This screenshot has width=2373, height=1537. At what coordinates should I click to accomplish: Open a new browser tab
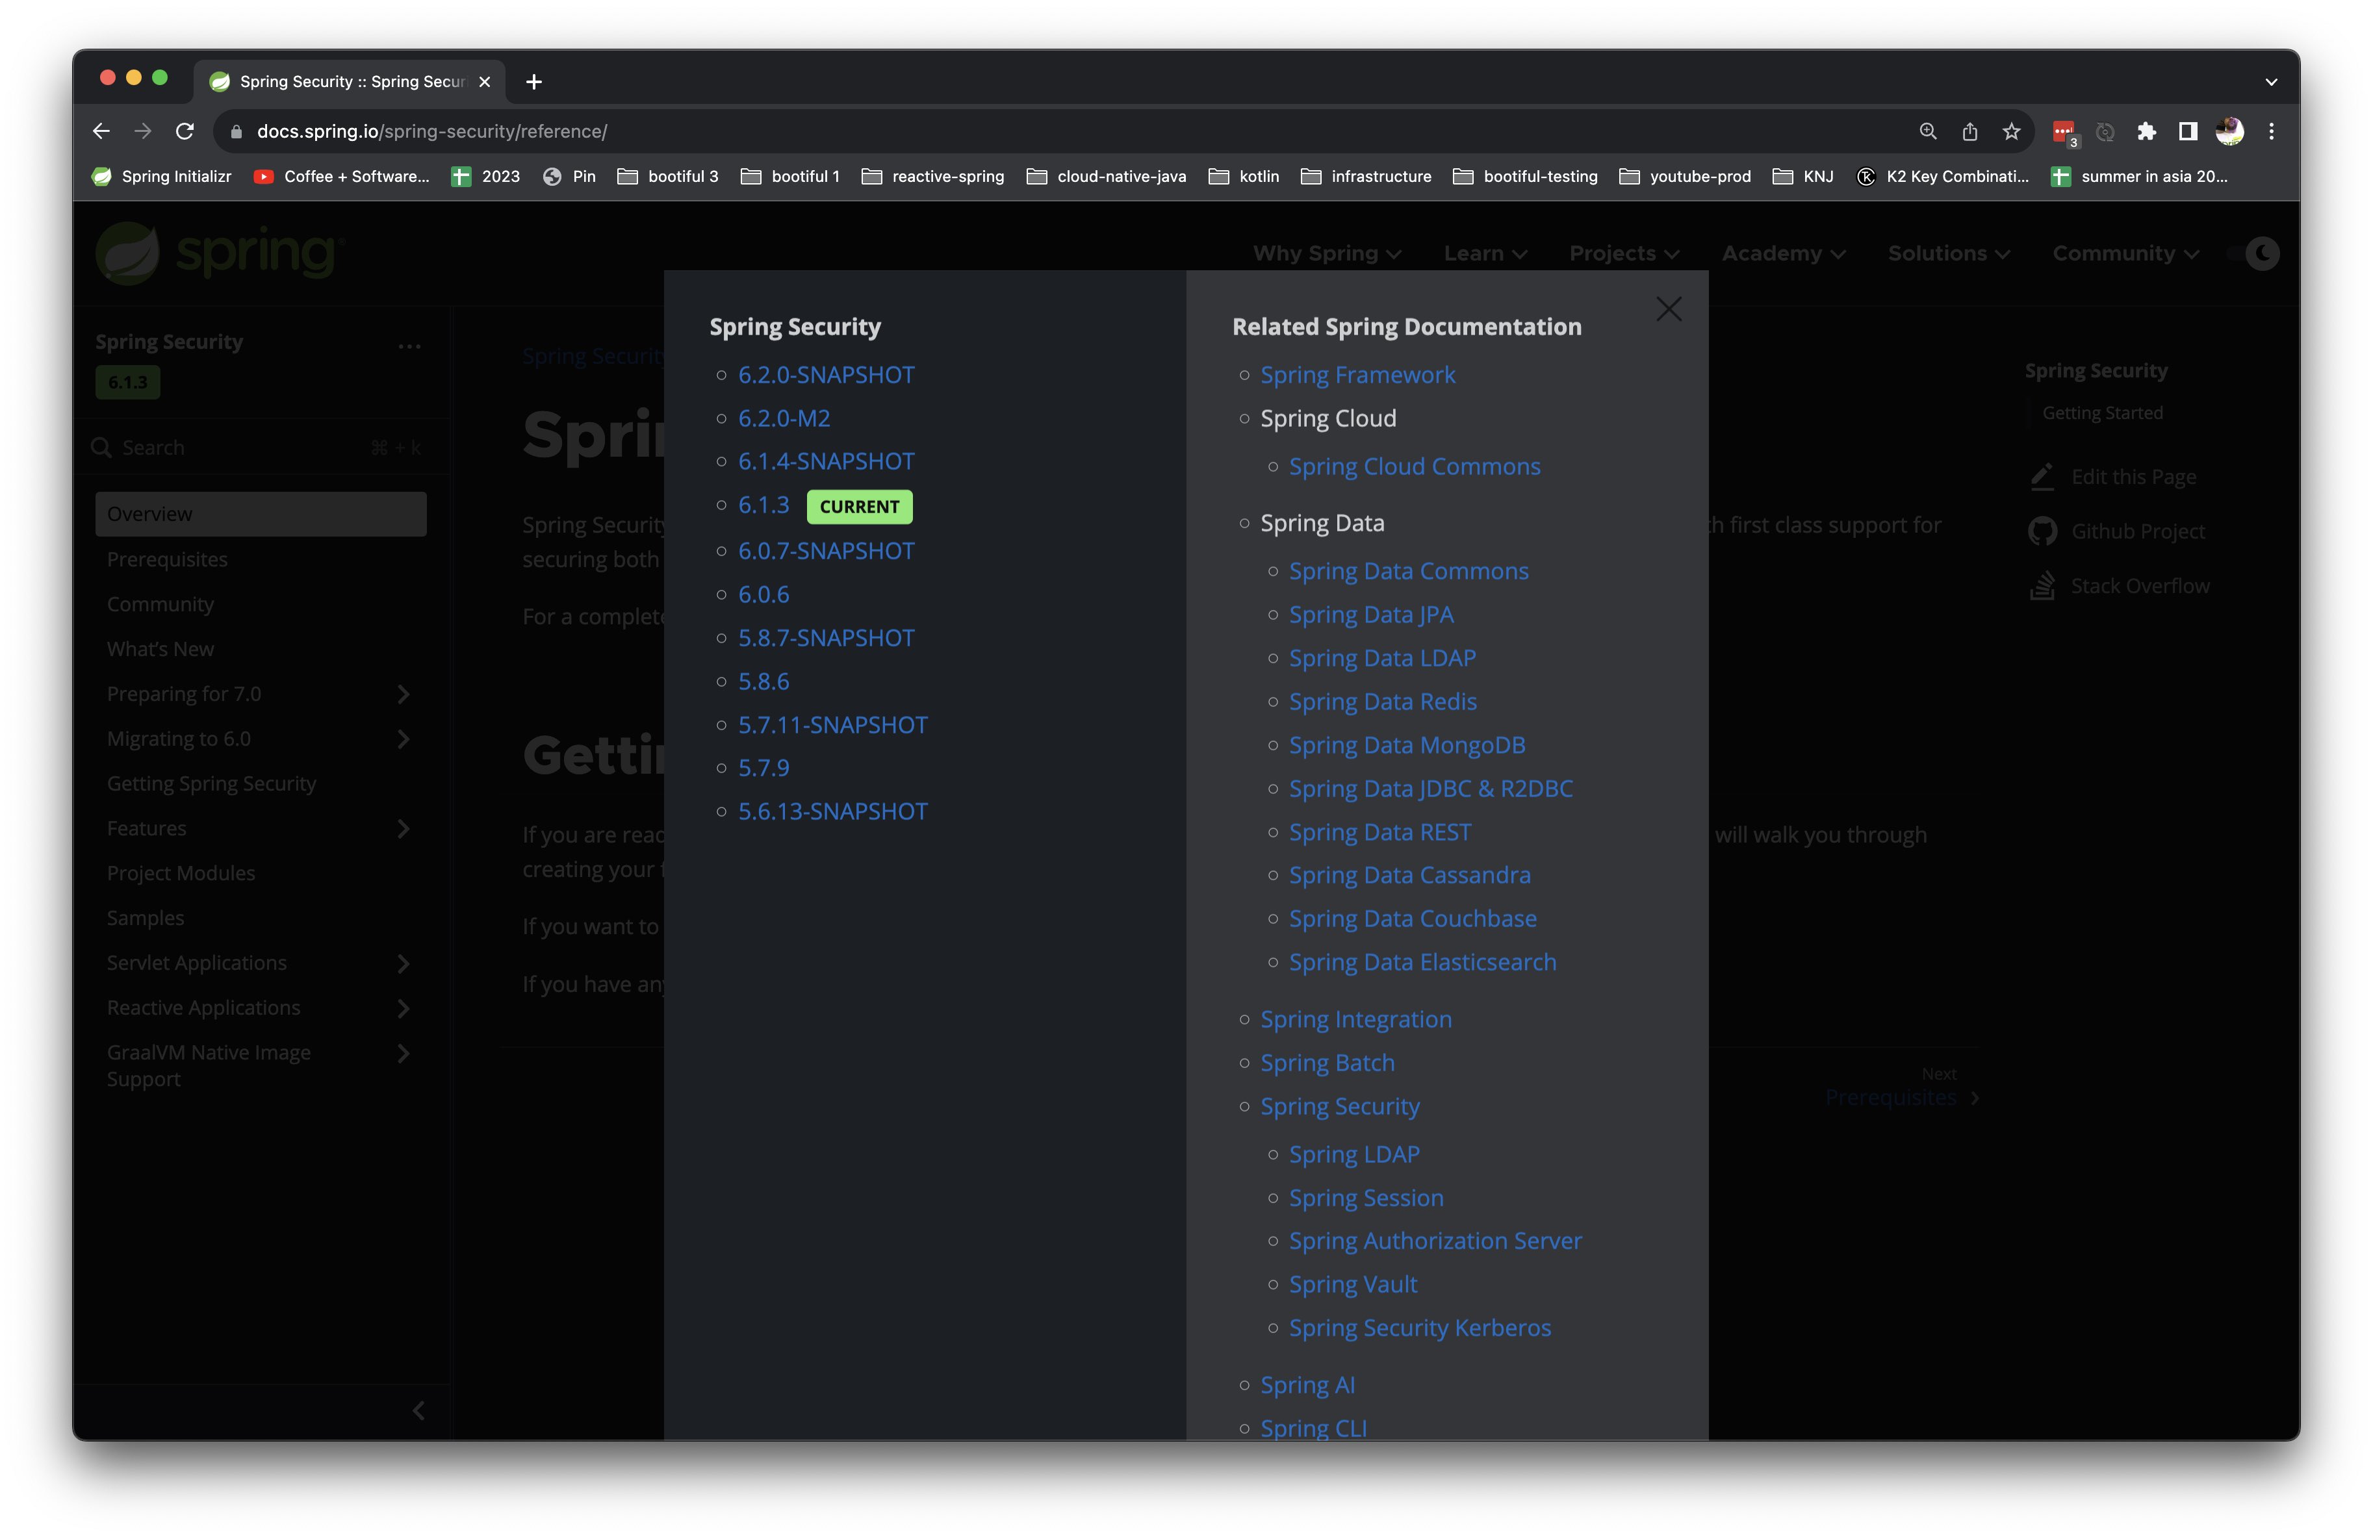tap(533, 82)
